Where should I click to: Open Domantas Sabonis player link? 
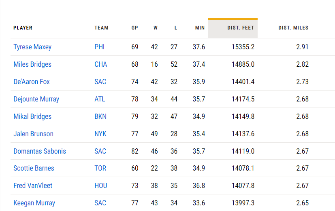(x=40, y=151)
